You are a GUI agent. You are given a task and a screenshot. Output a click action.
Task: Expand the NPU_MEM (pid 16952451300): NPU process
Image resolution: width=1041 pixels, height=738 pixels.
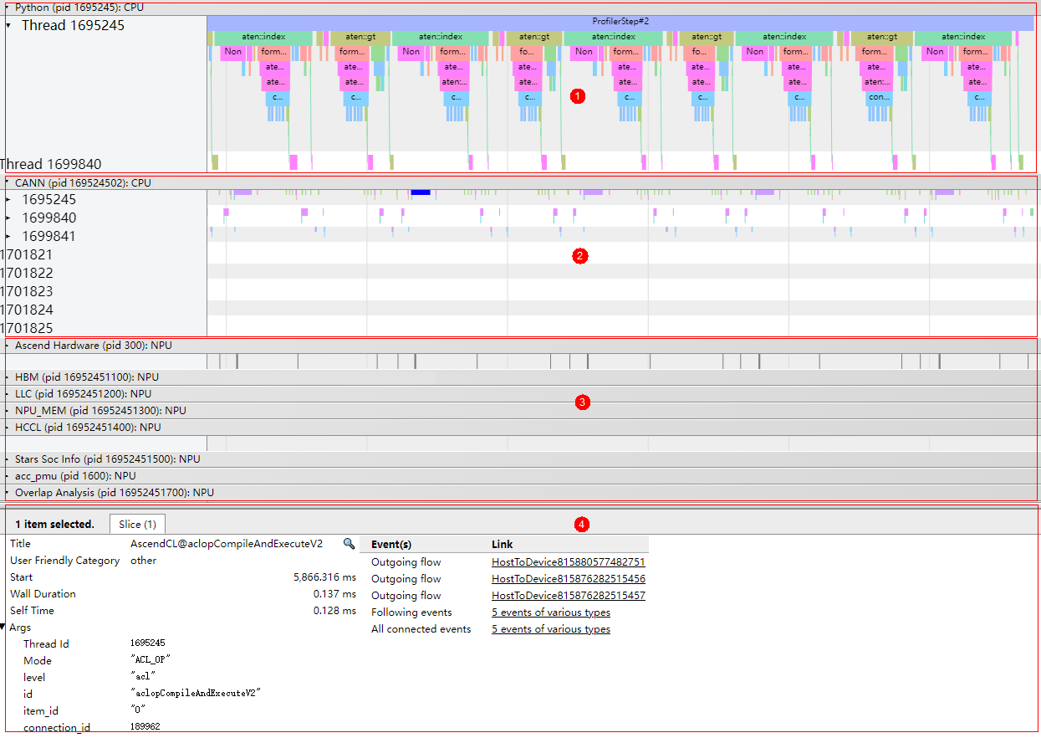tap(8, 410)
